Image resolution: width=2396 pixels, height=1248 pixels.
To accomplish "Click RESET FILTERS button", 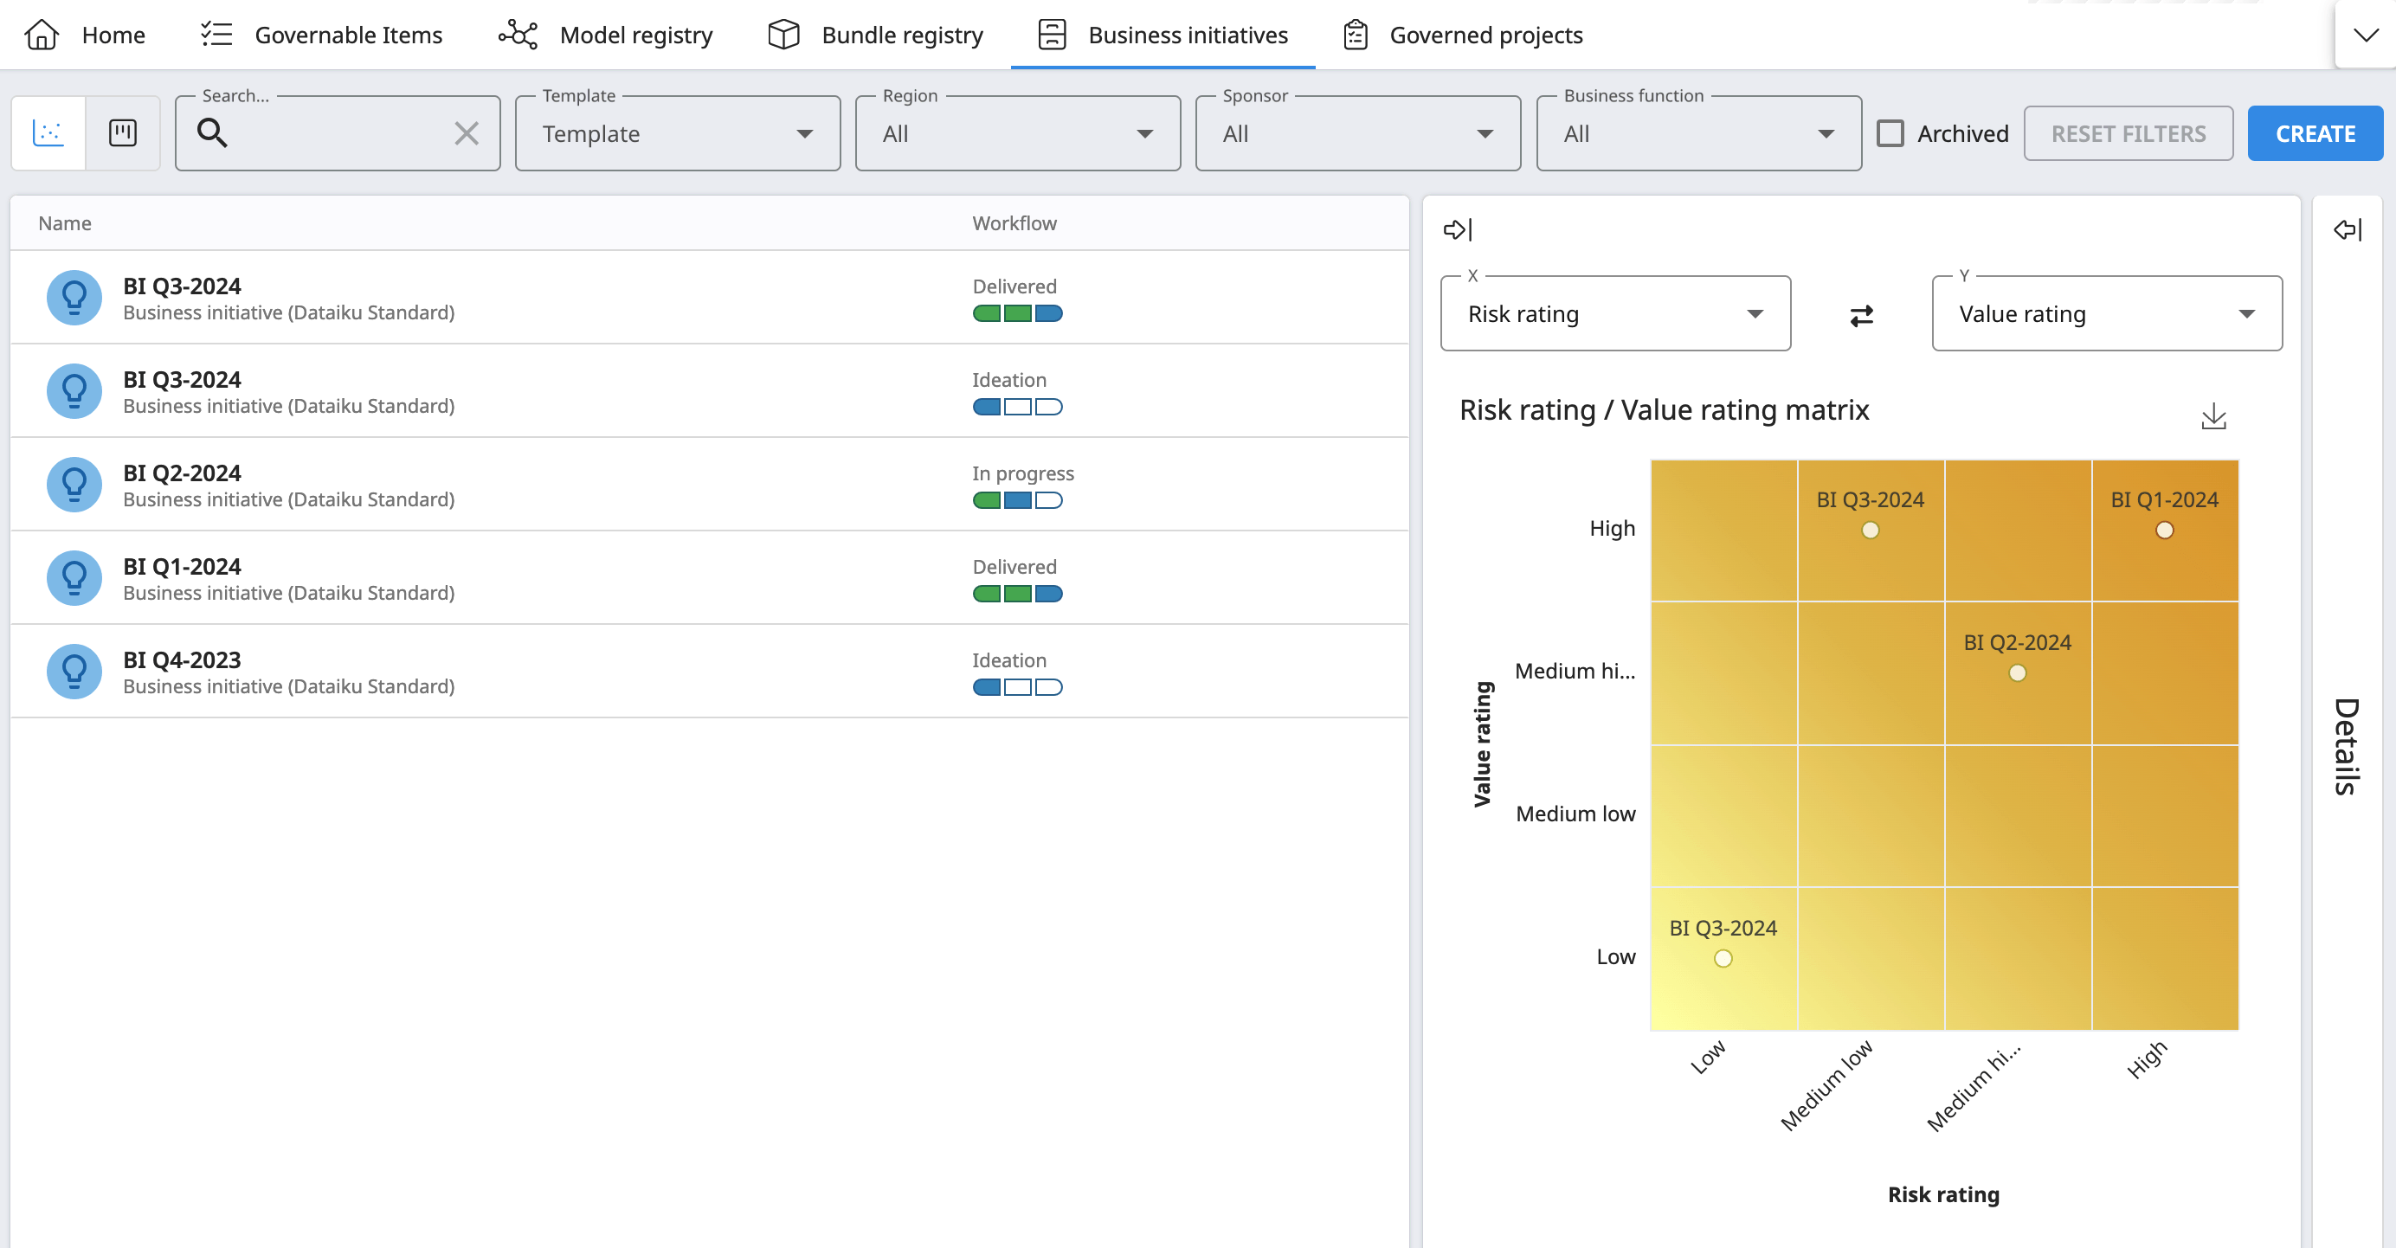I will pyautogui.click(x=2129, y=133).
